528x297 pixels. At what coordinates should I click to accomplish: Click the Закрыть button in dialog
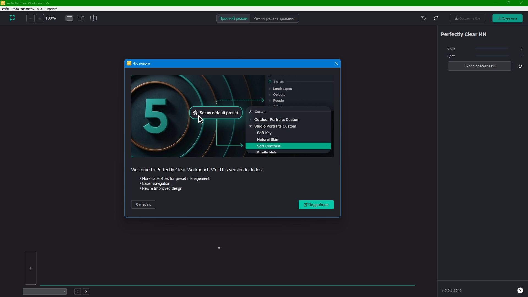coord(143,205)
